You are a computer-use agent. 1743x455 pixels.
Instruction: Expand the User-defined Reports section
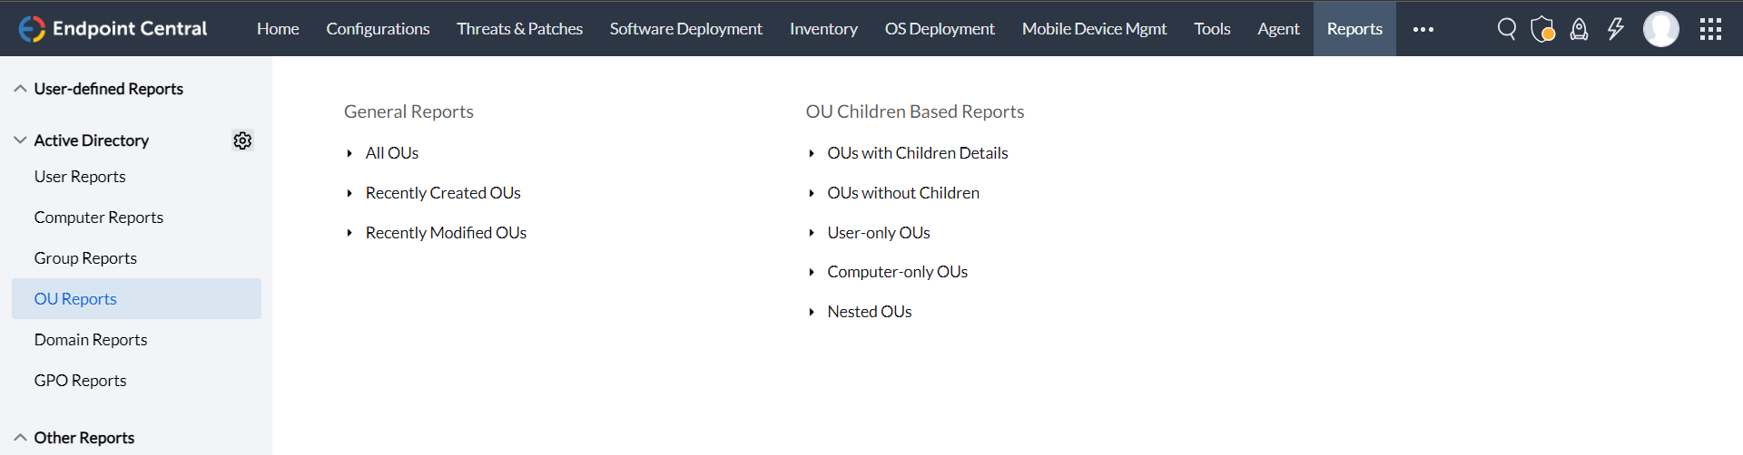point(108,89)
